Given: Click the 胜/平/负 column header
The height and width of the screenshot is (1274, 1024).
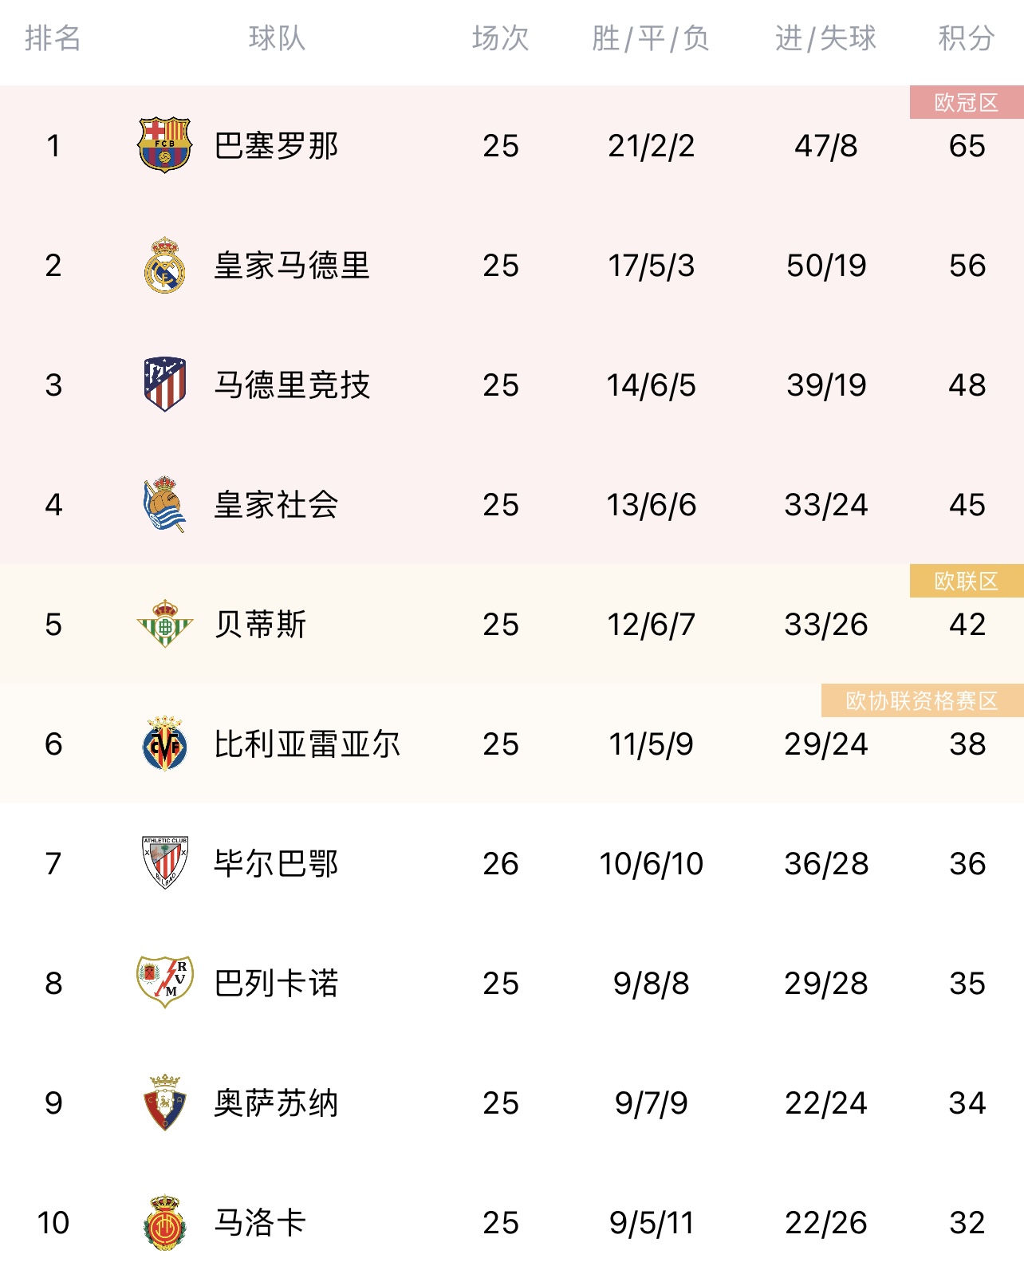Looking at the screenshot, I should (651, 38).
